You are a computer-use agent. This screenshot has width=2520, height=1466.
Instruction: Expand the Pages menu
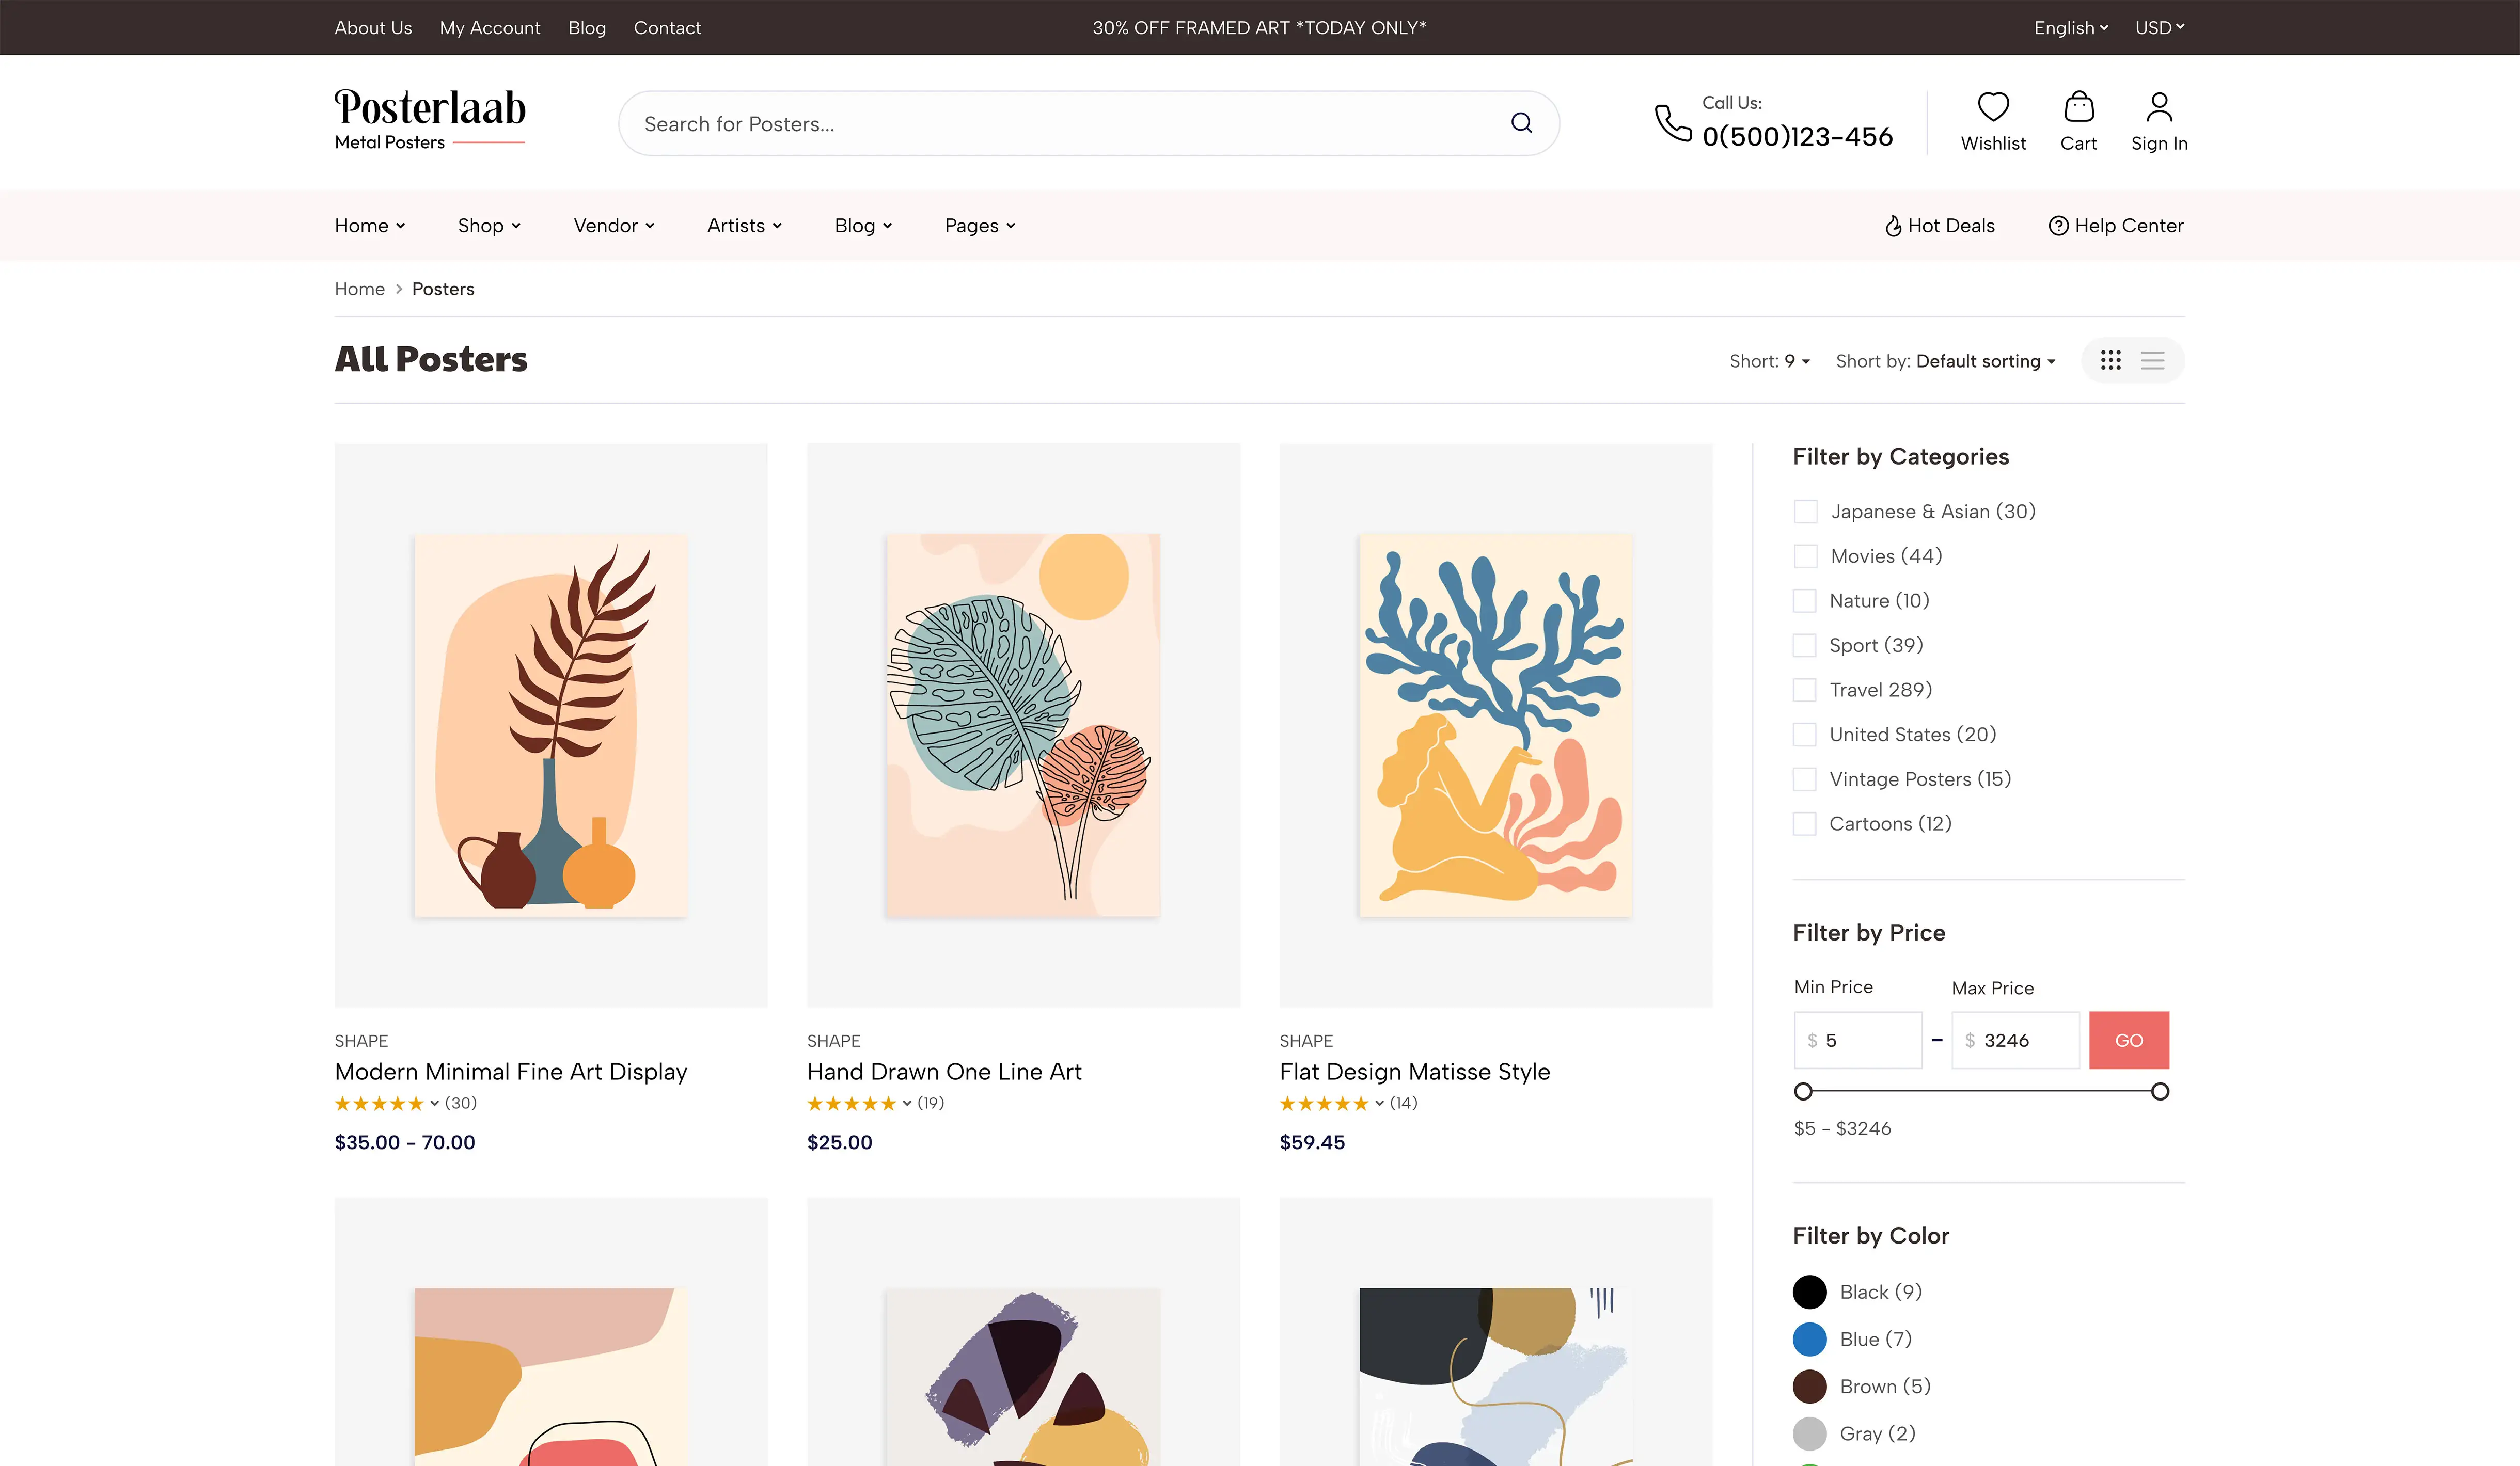pyautogui.click(x=980, y=226)
